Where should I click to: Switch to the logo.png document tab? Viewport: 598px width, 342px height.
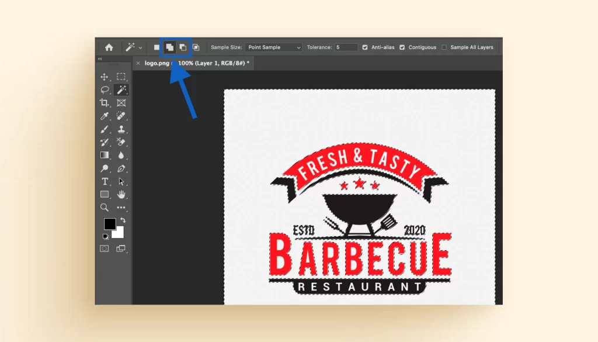click(x=197, y=63)
